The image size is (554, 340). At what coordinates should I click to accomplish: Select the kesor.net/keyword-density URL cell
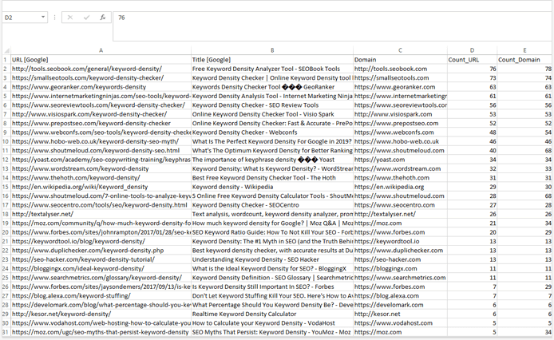[x=101, y=314]
